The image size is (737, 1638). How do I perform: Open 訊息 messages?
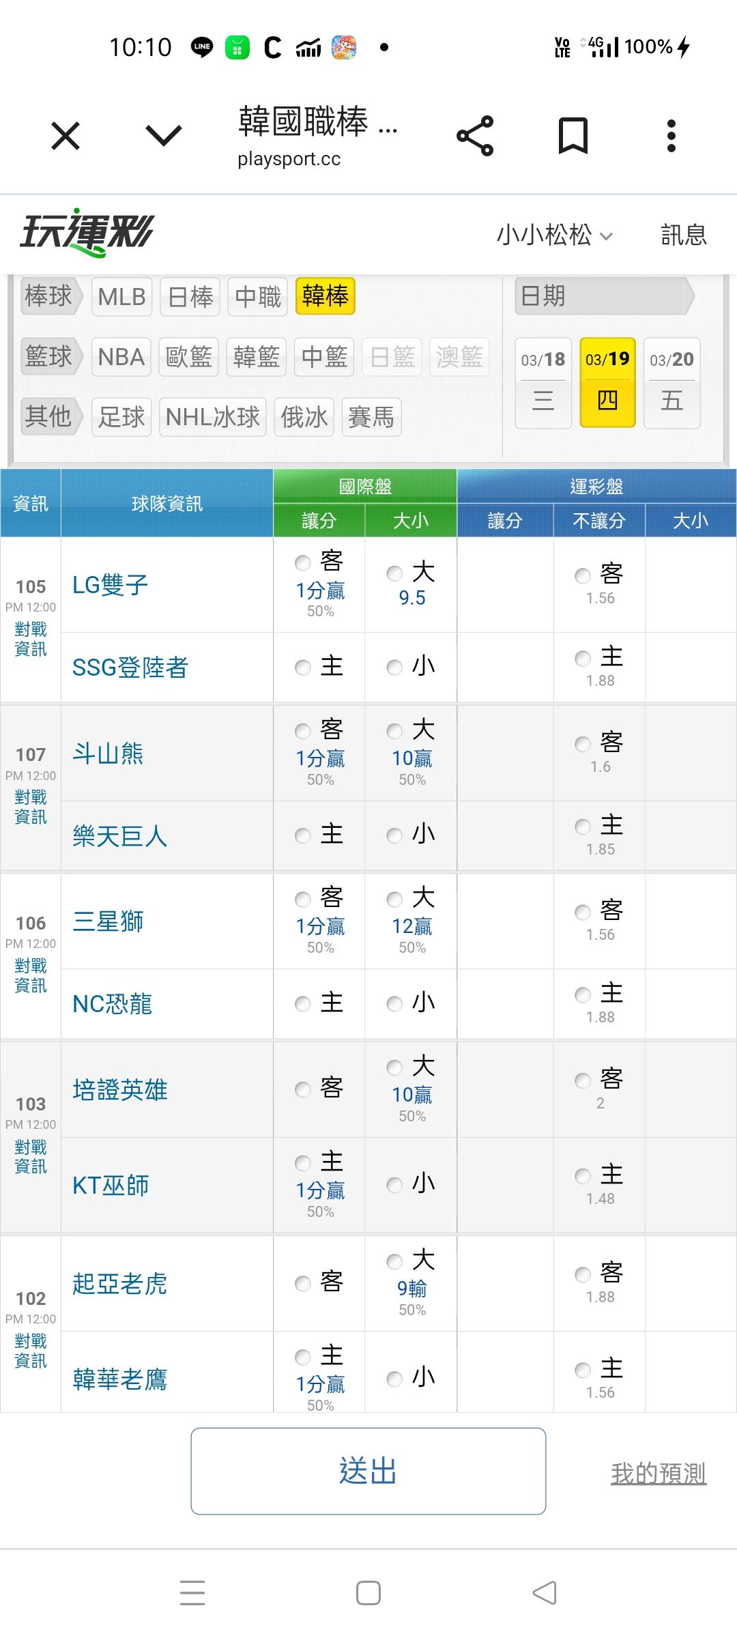[x=684, y=235]
